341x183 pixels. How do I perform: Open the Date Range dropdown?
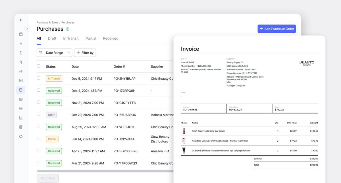(54, 52)
